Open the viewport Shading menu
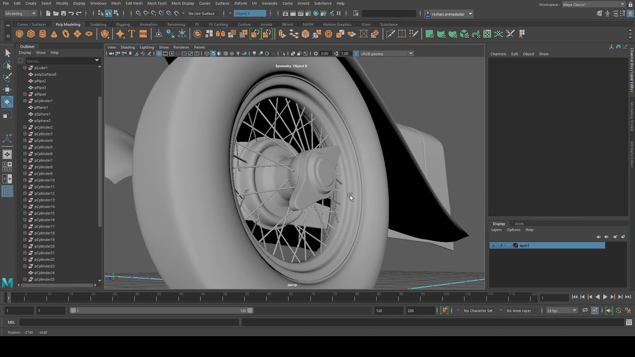 tap(127, 47)
